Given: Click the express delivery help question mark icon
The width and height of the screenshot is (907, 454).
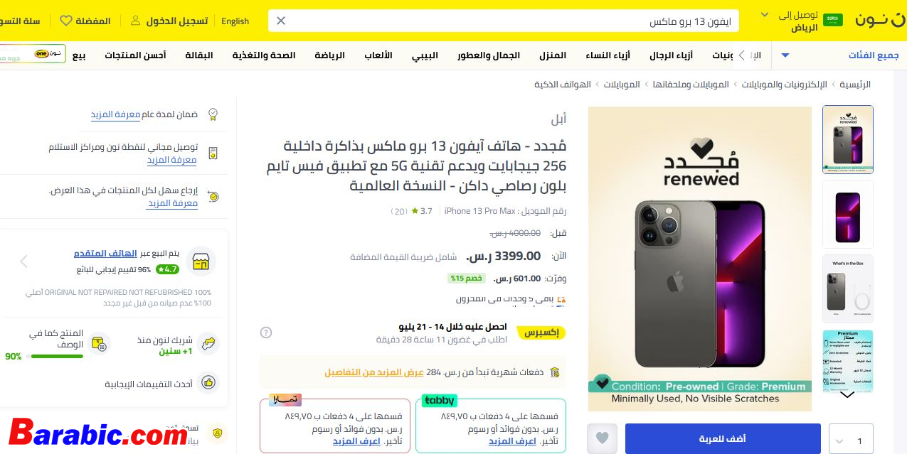Looking at the screenshot, I should click(266, 333).
